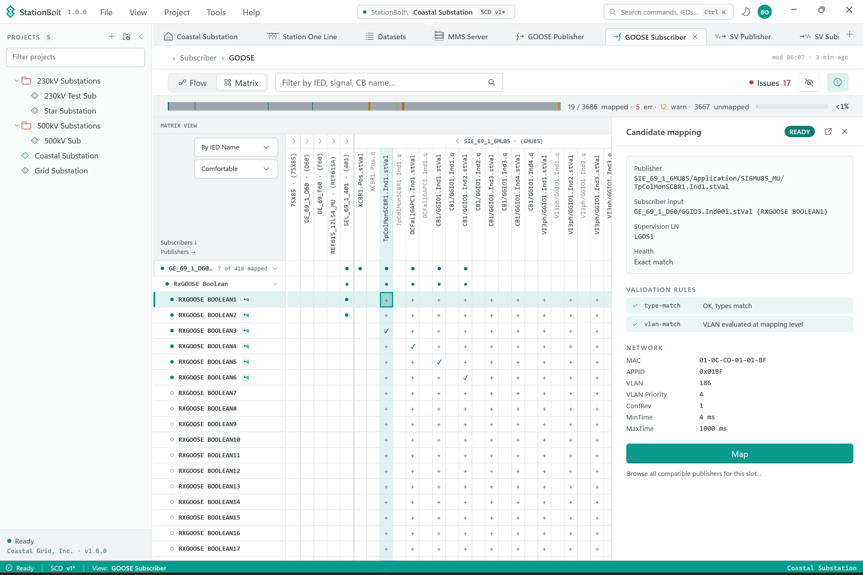Open the Tools menu
The width and height of the screenshot is (863, 575).
216,12
